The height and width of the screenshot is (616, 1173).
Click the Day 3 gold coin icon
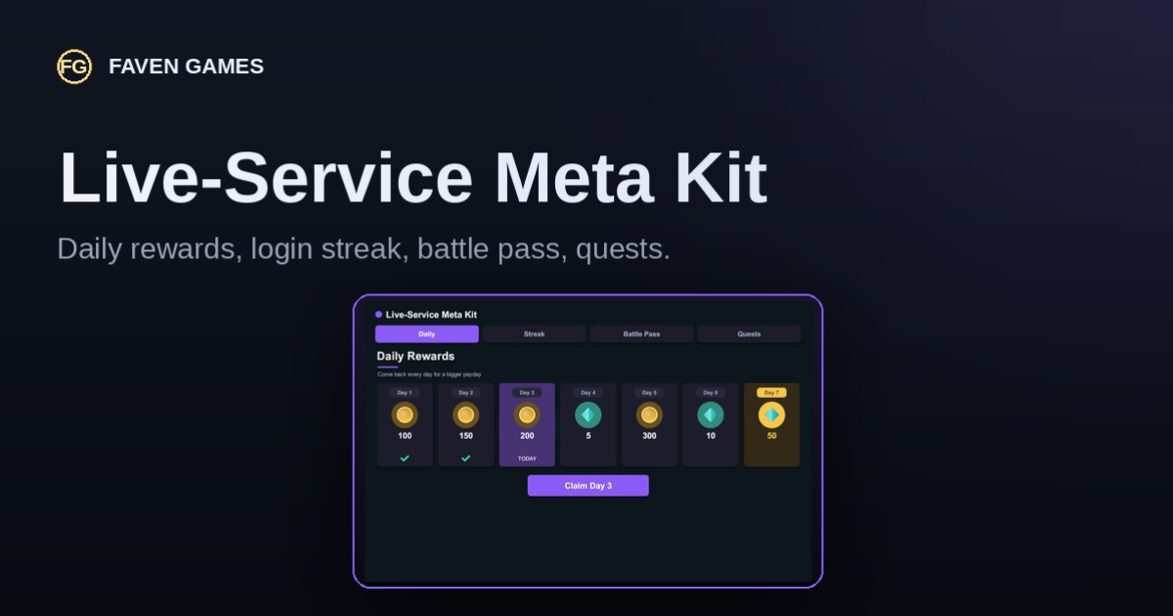[527, 415]
